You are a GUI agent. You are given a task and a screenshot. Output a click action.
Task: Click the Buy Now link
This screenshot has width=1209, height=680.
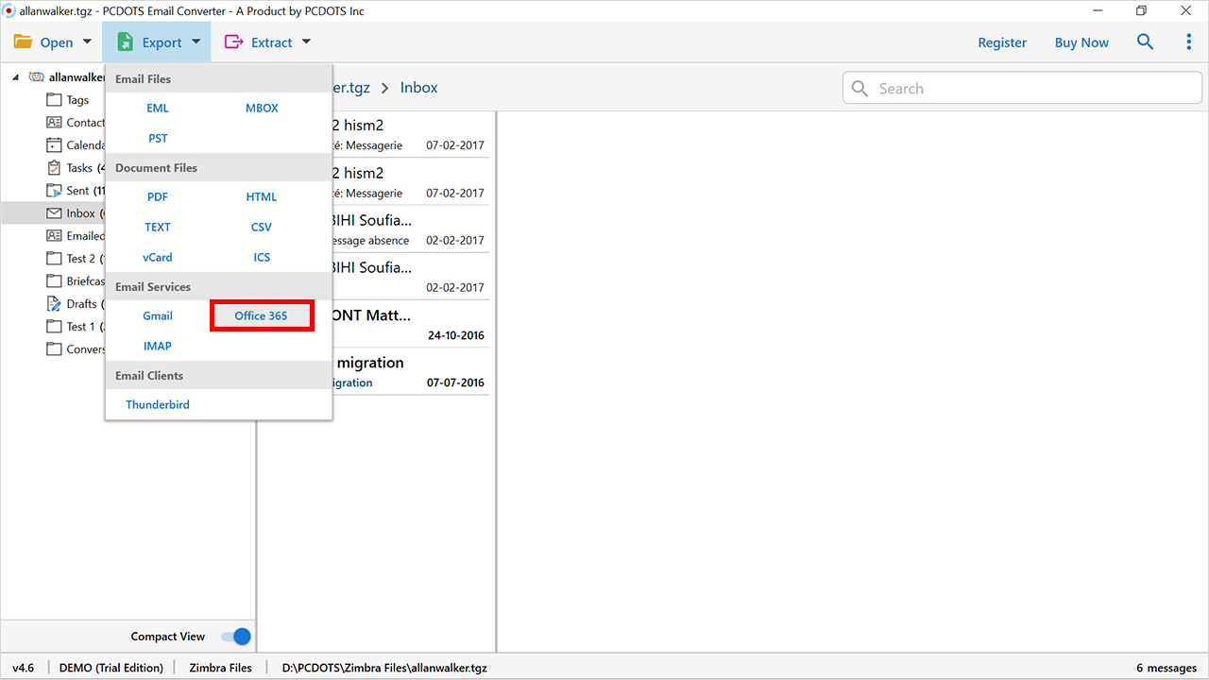[x=1081, y=42]
